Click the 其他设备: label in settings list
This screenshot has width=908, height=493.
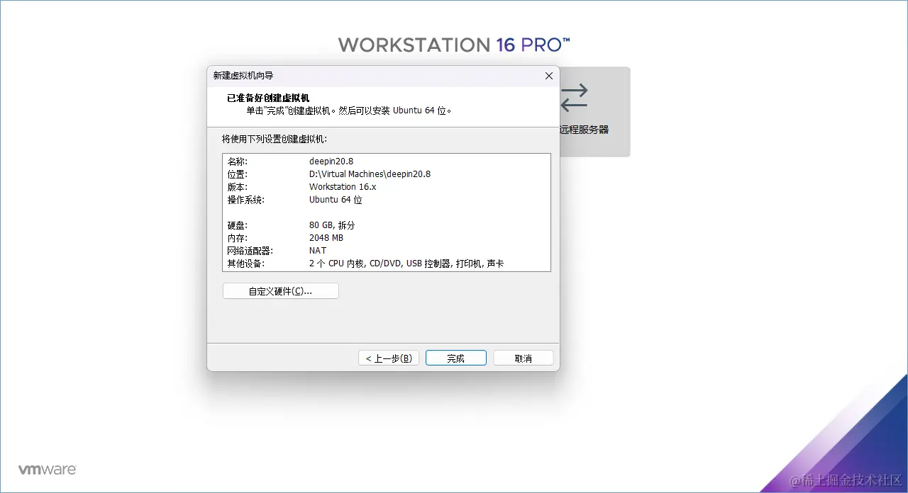click(245, 263)
